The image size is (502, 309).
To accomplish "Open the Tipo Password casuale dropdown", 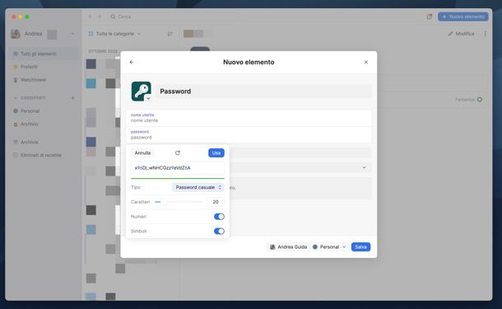I will 198,187.
